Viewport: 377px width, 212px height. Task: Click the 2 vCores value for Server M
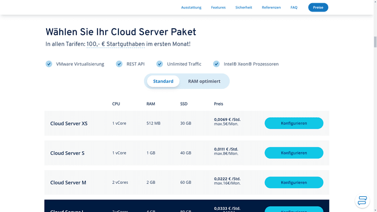(120, 183)
